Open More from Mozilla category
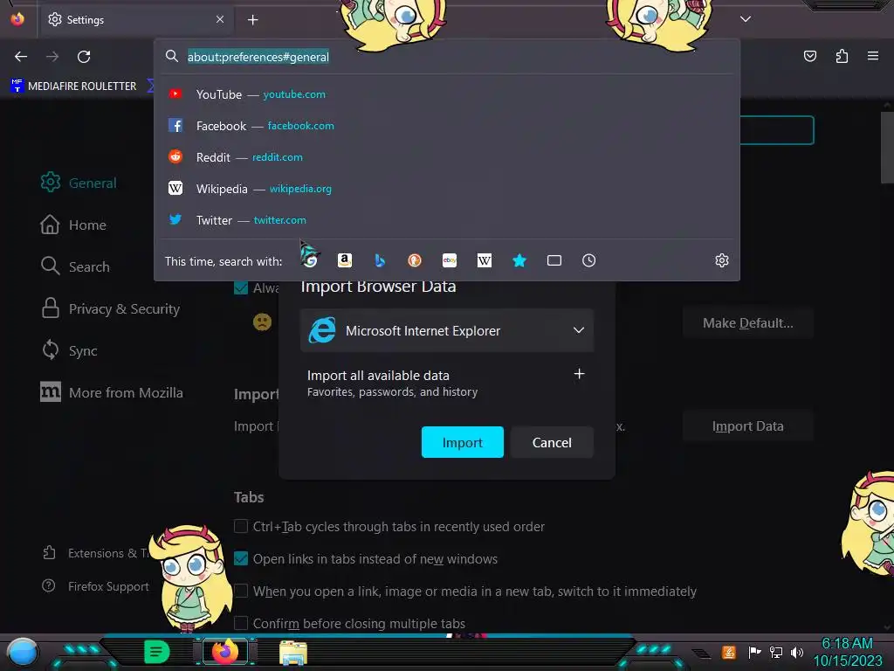 tap(111, 392)
